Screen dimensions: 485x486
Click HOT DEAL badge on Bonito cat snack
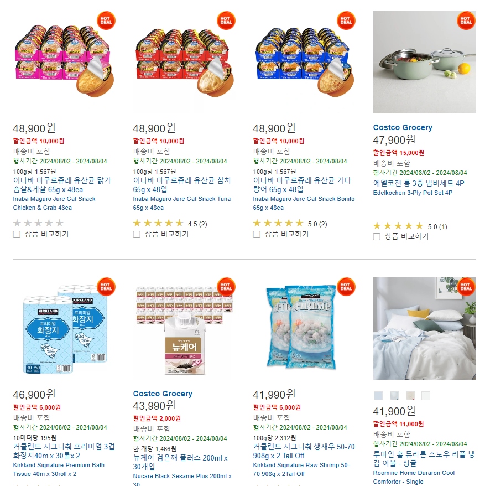[346, 21]
